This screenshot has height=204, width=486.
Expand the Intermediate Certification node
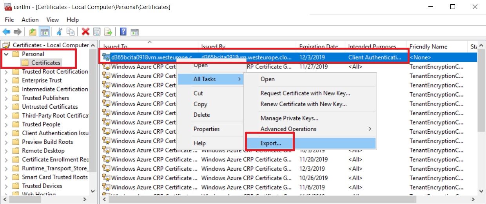click(x=6, y=89)
